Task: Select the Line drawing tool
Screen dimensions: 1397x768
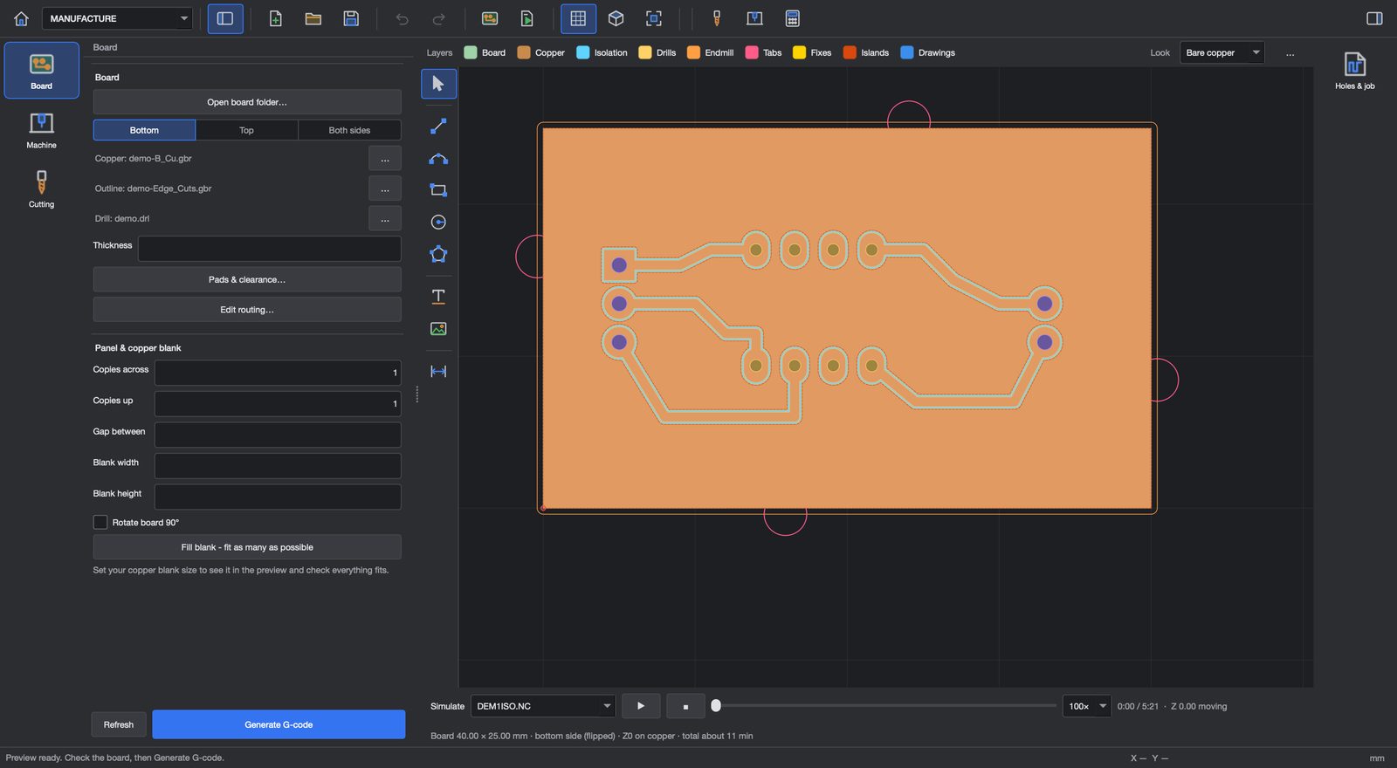Action: (x=438, y=127)
